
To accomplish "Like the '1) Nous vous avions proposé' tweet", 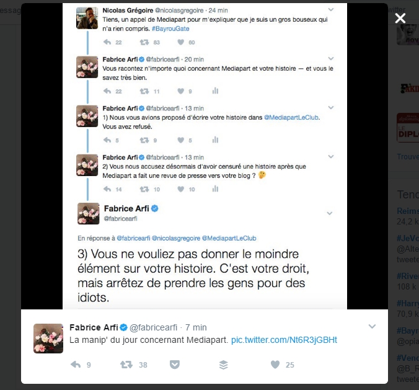I will point(180,140).
